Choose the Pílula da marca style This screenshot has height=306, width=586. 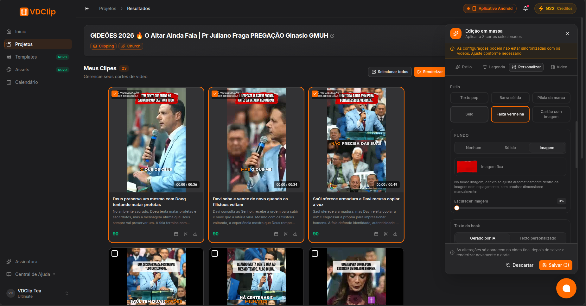pos(551,98)
